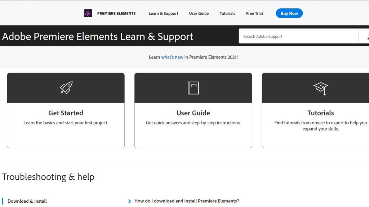Open "How do I download and install Premiere Elements?"

click(x=187, y=201)
